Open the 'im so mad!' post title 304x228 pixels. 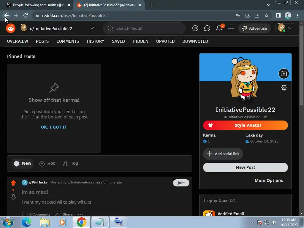pyautogui.click(x=35, y=192)
